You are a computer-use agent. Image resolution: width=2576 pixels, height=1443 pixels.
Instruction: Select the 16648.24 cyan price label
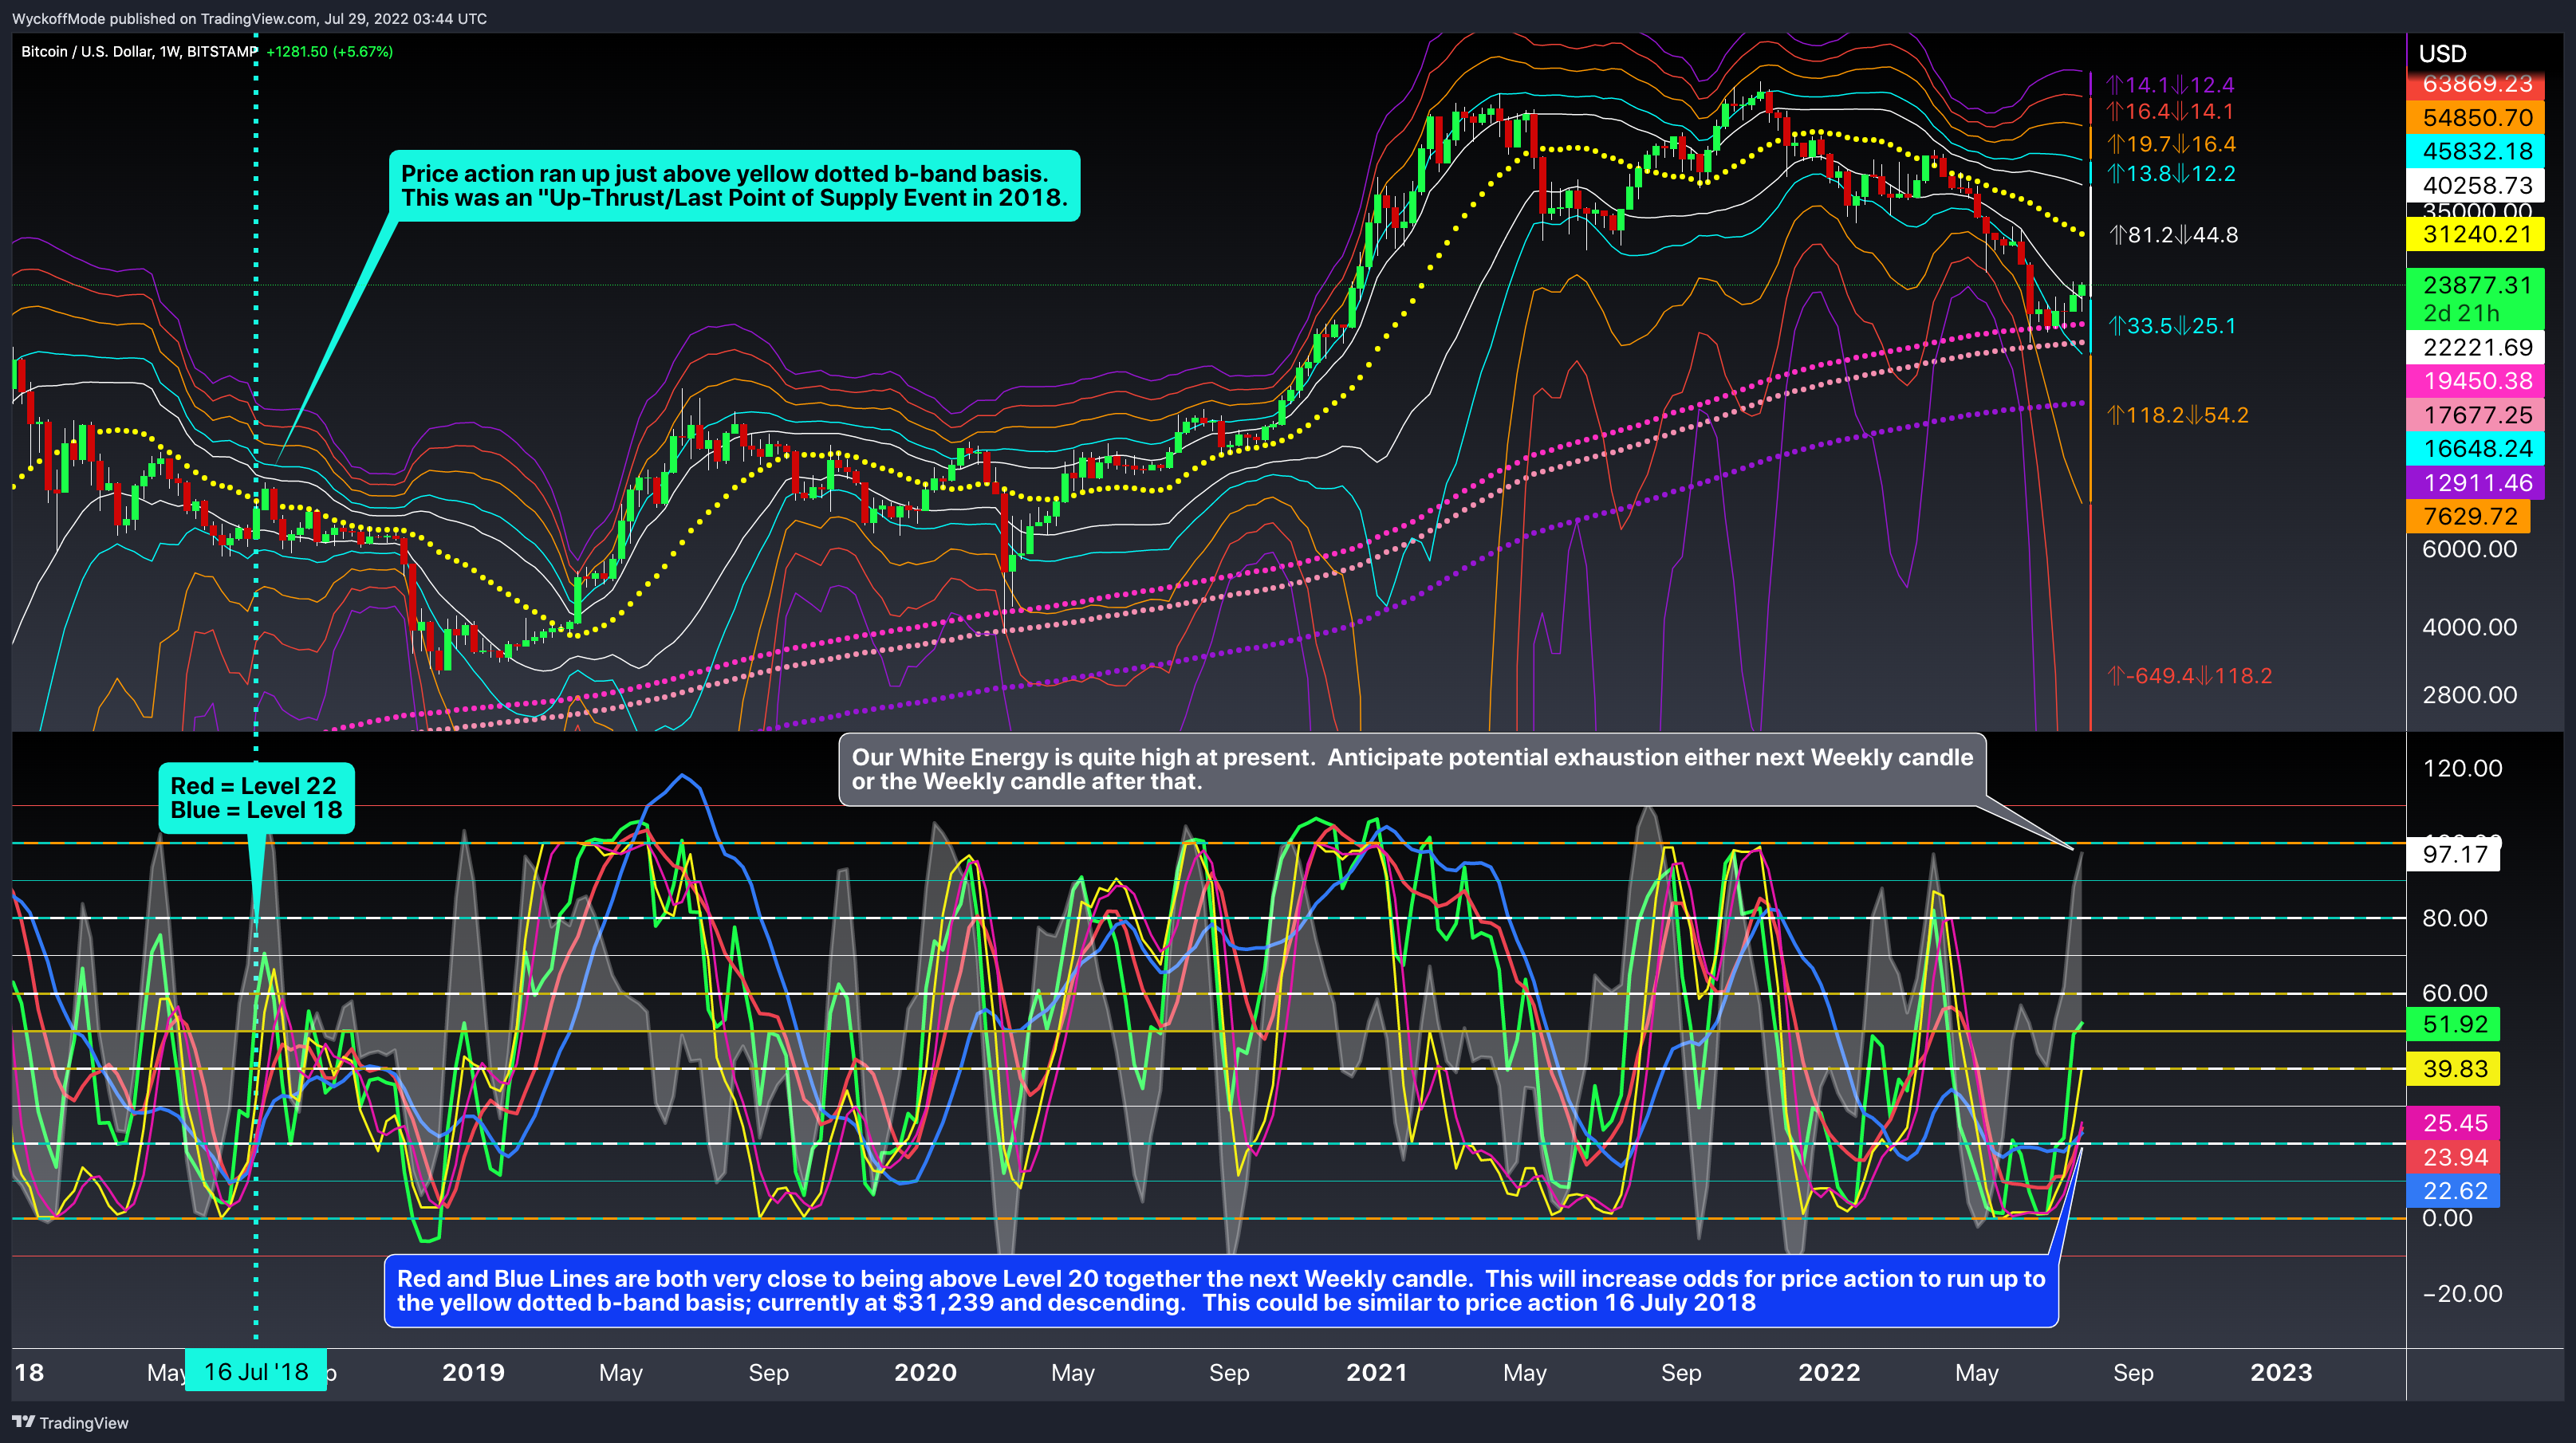tap(2475, 449)
